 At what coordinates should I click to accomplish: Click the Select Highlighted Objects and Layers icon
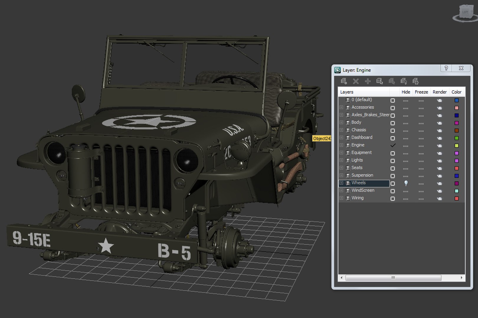point(380,81)
